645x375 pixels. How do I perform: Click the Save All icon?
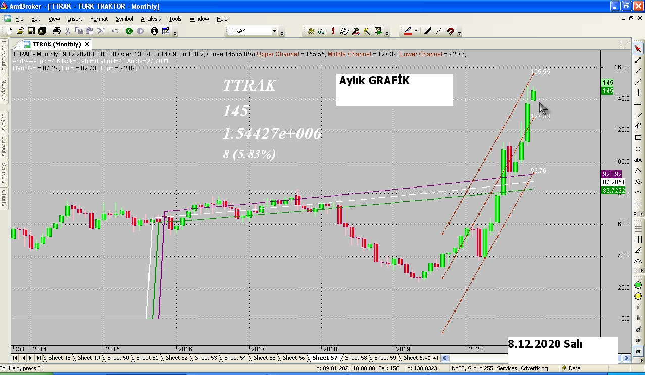click(x=42, y=31)
